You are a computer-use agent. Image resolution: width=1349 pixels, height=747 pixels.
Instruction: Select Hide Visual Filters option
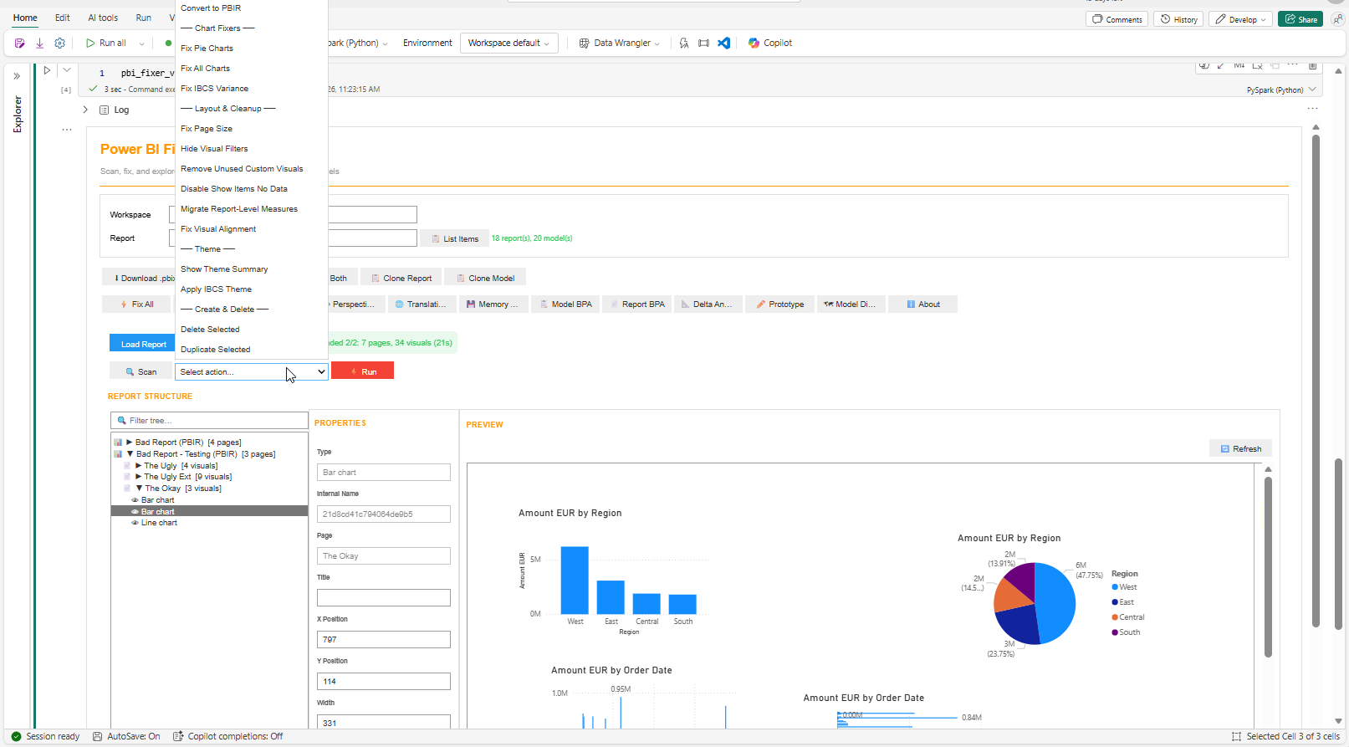pyautogui.click(x=252, y=149)
